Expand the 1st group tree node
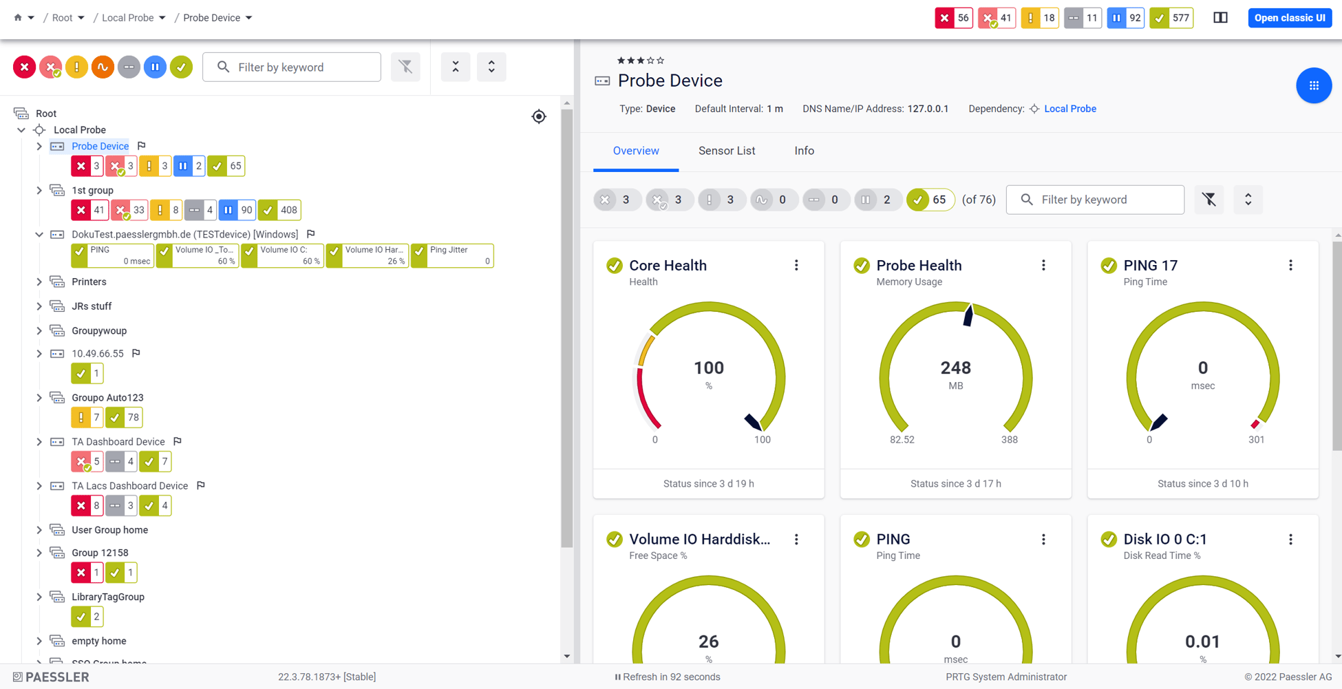Image resolution: width=1342 pixels, height=689 pixels. coord(39,191)
